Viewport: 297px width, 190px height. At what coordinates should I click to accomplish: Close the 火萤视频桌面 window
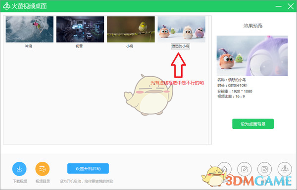coord(291,6)
